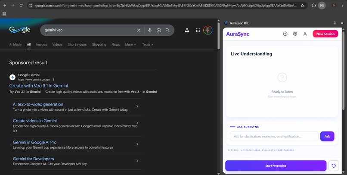Toggle the browser side panel icon
Image resolution: width=347 pixels, height=175 pixels.
(322, 6)
